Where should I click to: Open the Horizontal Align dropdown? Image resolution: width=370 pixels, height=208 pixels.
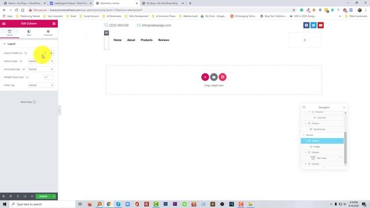[x=41, y=69]
